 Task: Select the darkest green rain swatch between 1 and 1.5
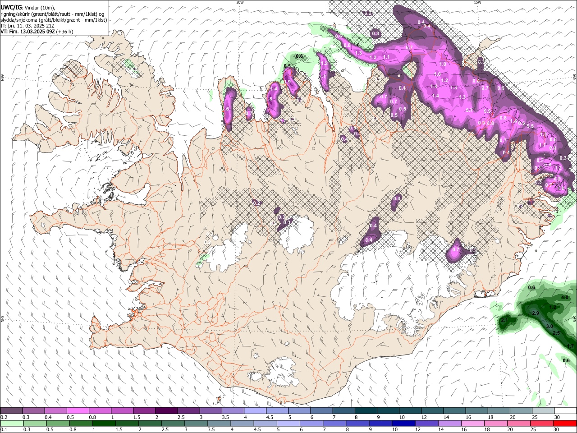point(104,423)
